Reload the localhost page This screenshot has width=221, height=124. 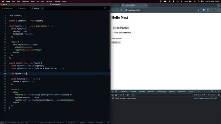121,10
